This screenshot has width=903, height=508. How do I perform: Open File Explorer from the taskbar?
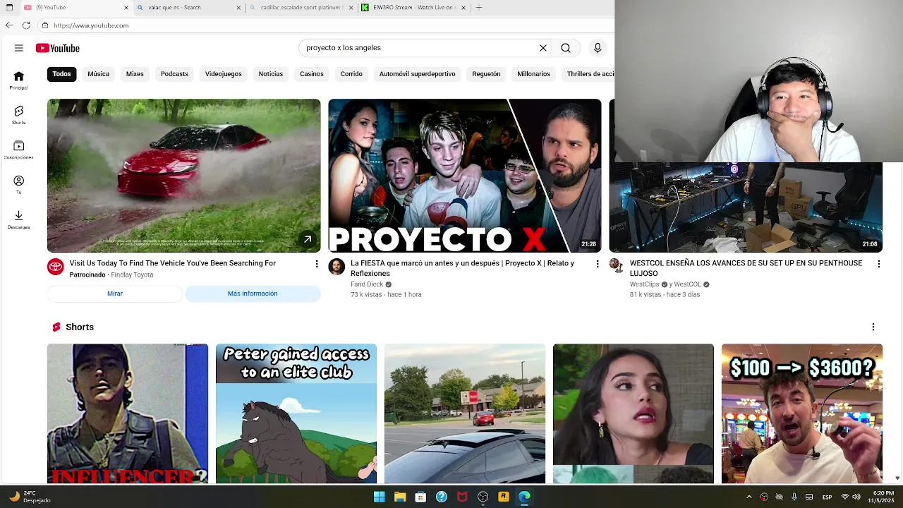(x=400, y=497)
